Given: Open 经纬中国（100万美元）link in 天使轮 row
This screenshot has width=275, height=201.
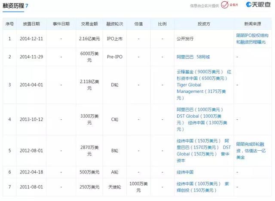Looking at the screenshot, I should click(x=199, y=184).
